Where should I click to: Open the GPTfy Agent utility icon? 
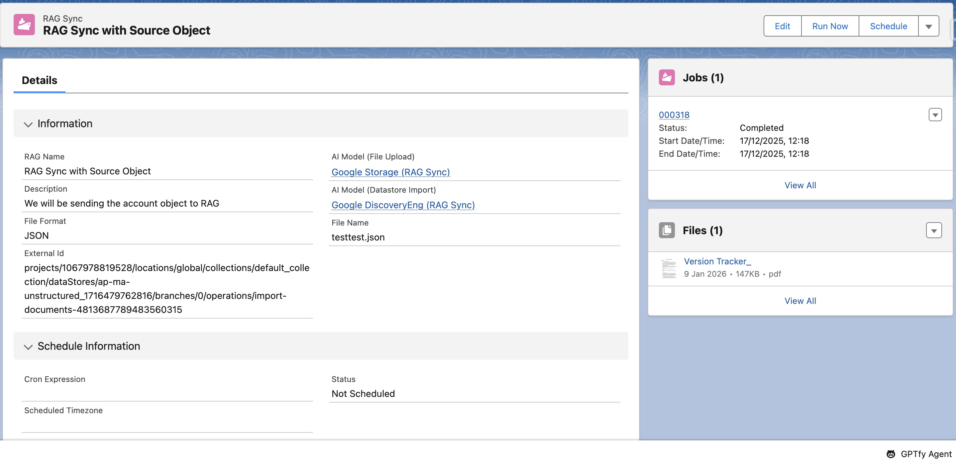tap(891, 454)
